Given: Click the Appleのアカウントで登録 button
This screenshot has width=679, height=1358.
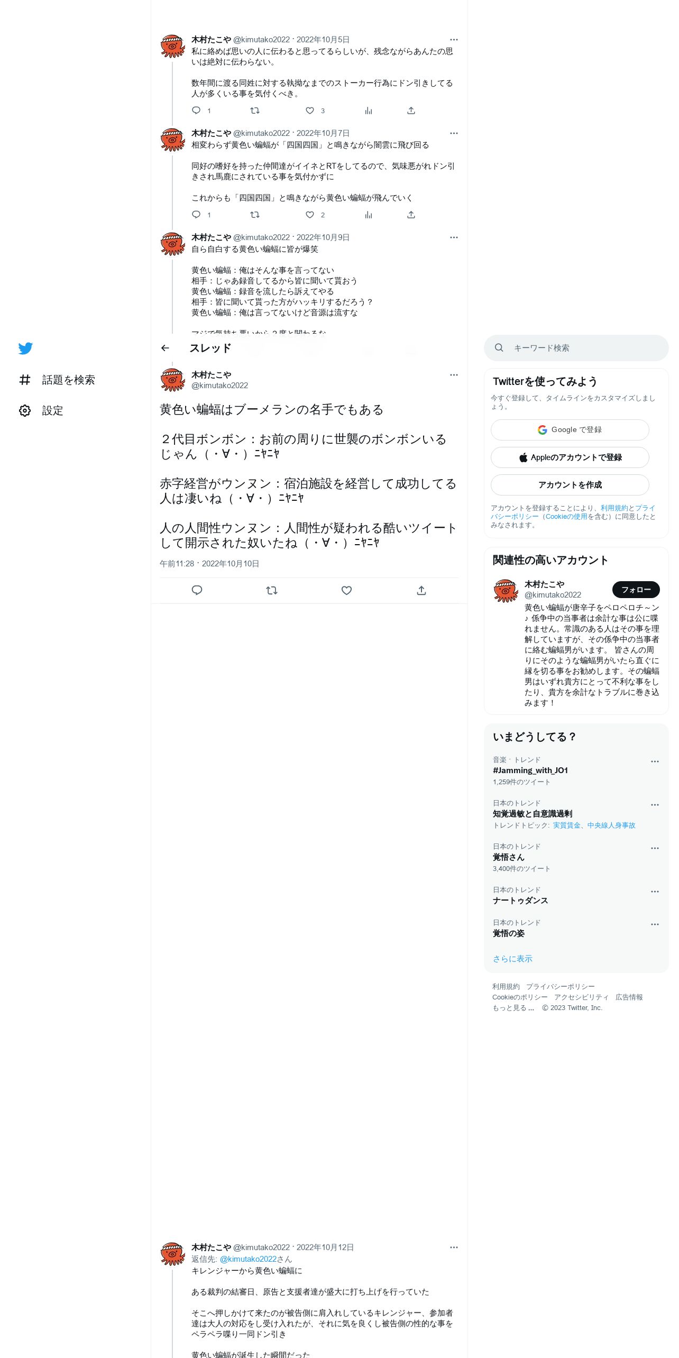Looking at the screenshot, I should [x=570, y=457].
